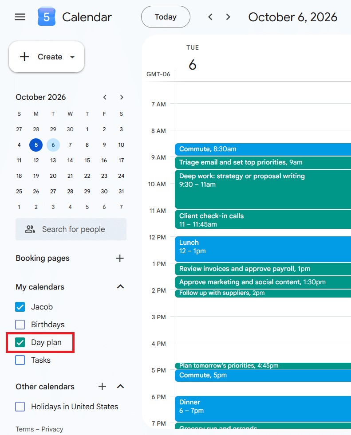Click the day number 6 header
The width and height of the screenshot is (351, 435).
[x=193, y=65]
